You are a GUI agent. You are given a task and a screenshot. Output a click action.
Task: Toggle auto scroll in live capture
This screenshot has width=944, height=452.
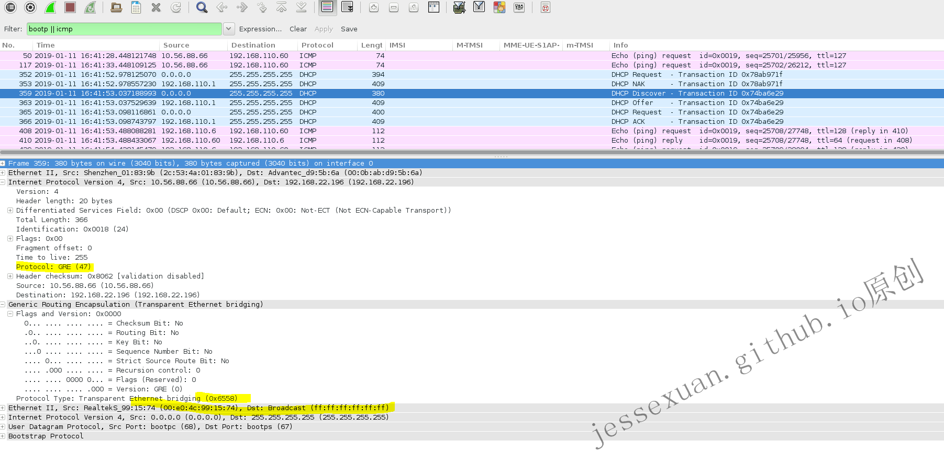tap(347, 7)
